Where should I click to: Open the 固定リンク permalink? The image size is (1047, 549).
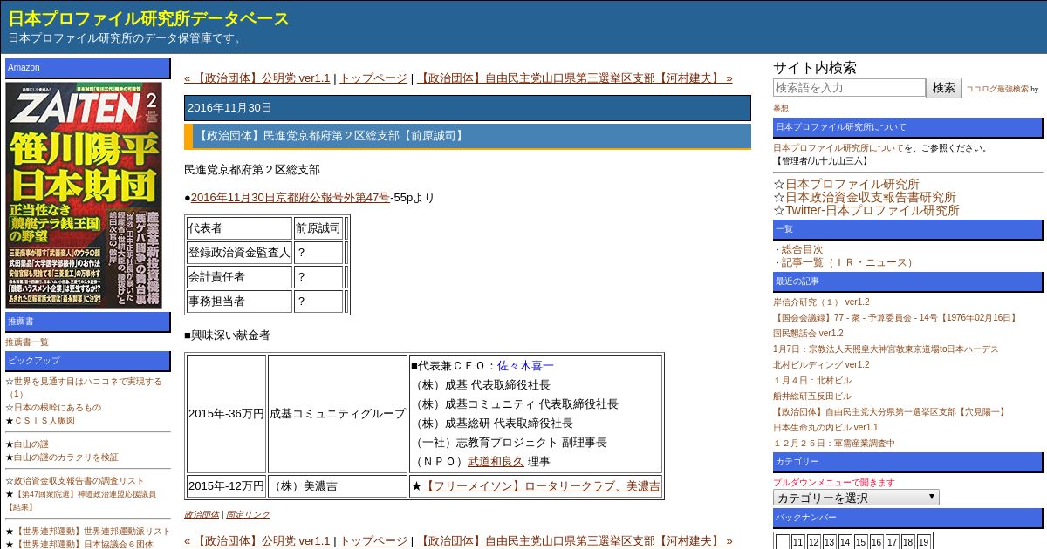pos(248,515)
